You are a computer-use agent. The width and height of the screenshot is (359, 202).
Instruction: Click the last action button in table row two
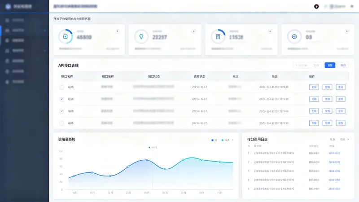pos(341,99)
